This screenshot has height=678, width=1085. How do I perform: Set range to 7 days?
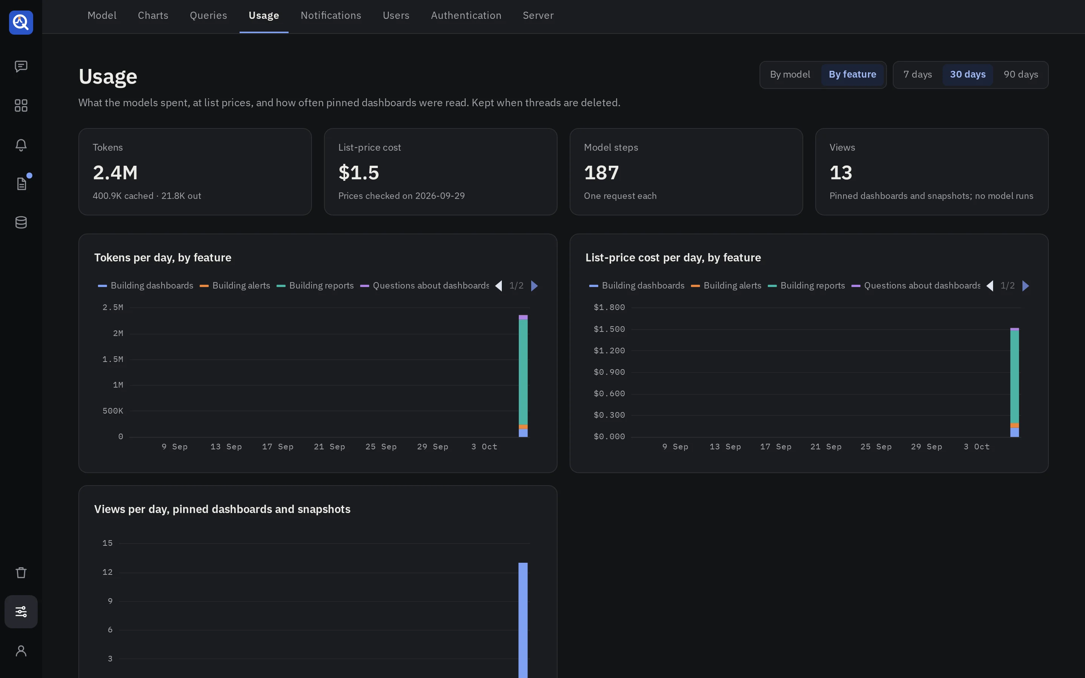[x=917, y=75]
